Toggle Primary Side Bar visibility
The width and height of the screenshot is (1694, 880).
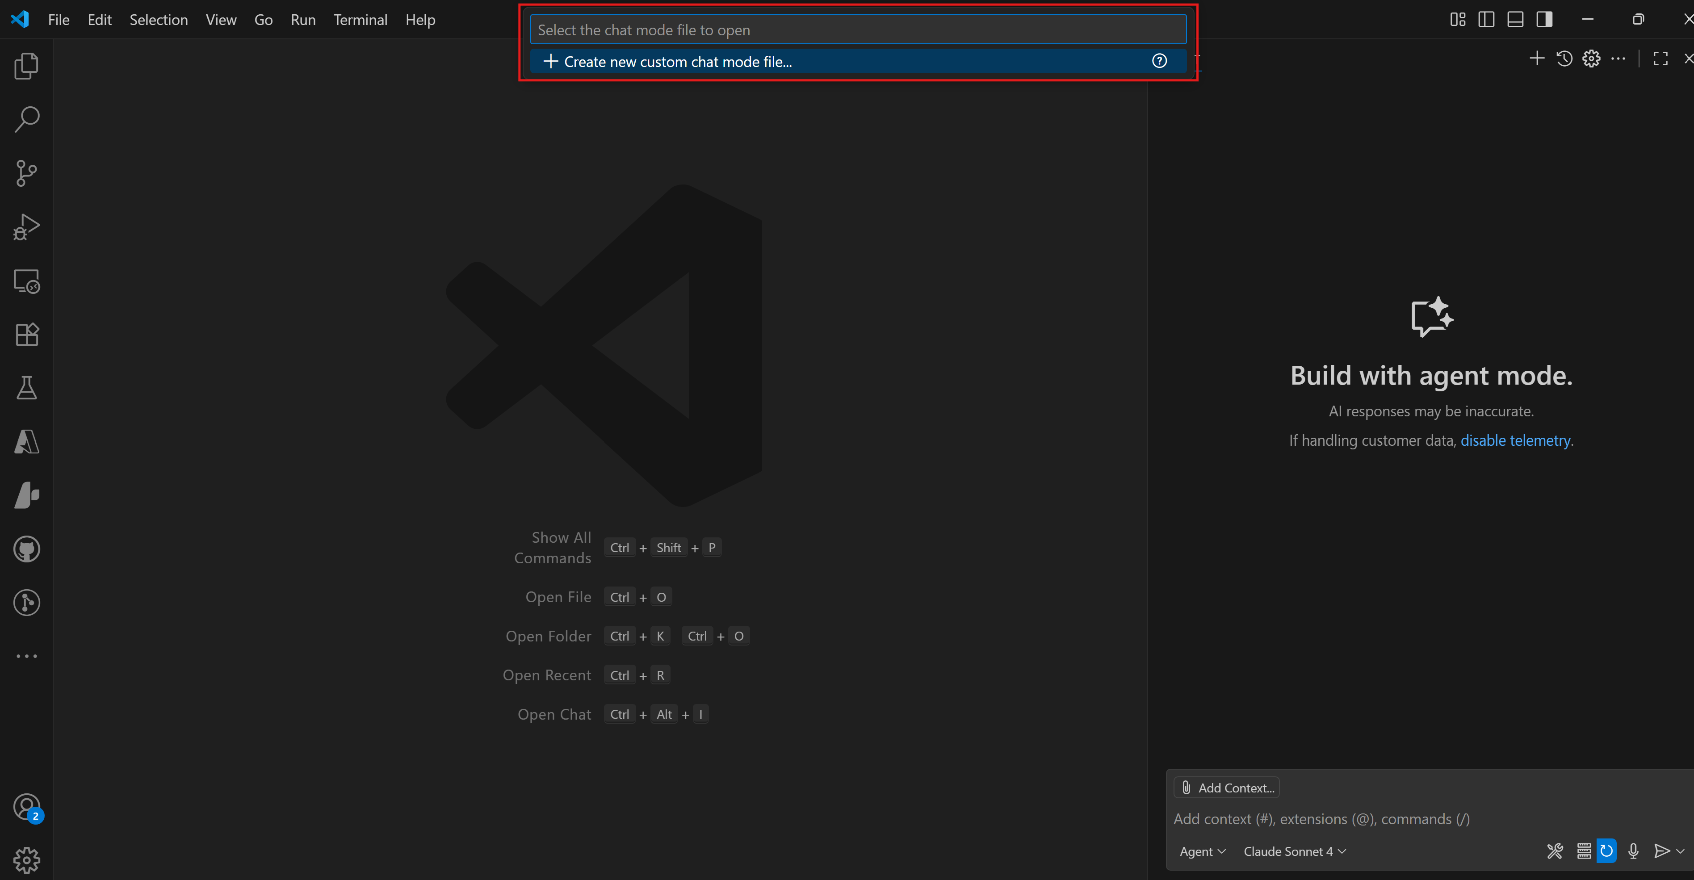pyautogui.click(x=1486, y=19)
